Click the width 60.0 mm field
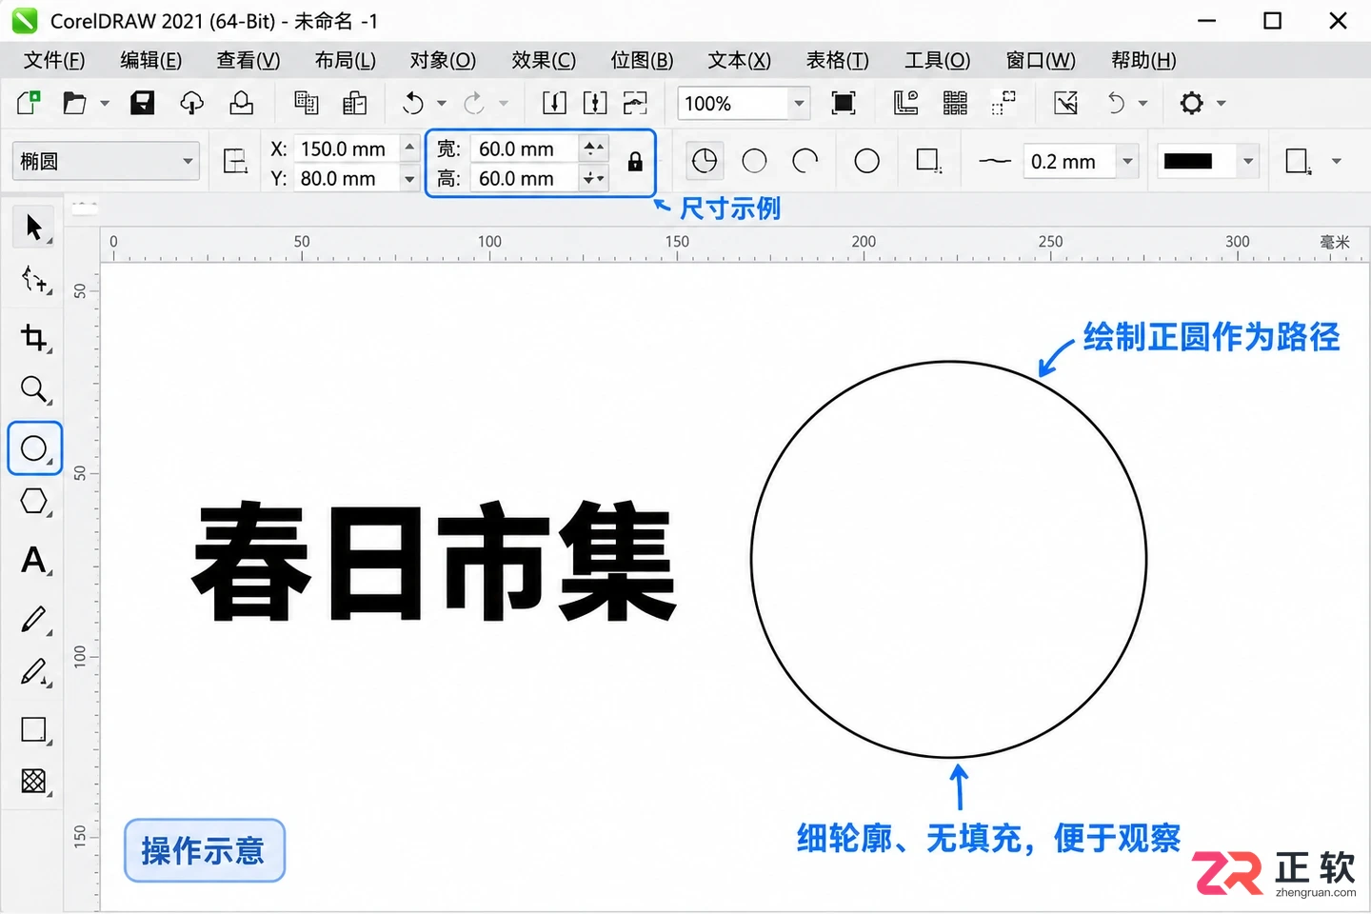Image resolution: width=1371 pixels, height=914 pixels. [x=524, y=149]
